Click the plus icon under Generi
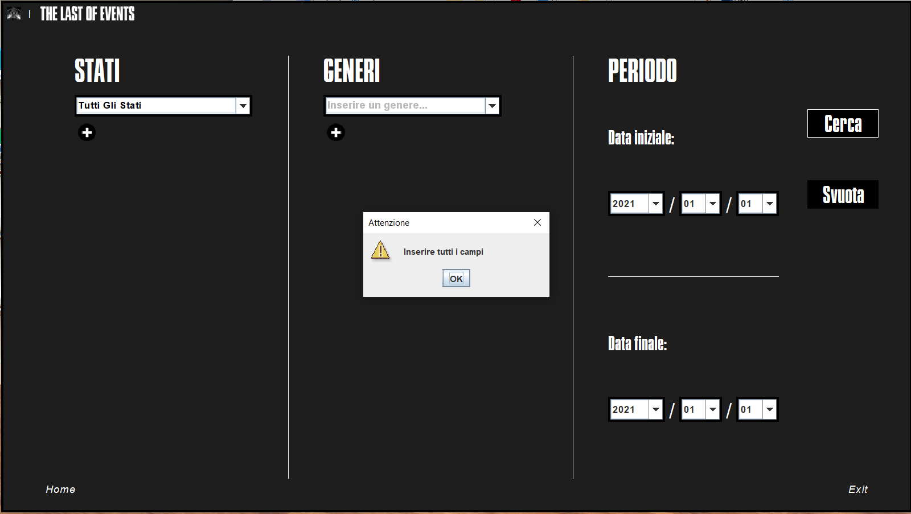Viewport: 911px width, 514px height. coord(336,132)
